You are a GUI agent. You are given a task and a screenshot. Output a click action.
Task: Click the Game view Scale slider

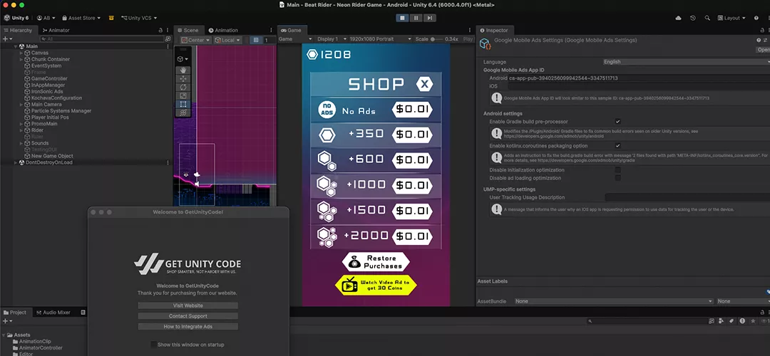click(437, 39)
